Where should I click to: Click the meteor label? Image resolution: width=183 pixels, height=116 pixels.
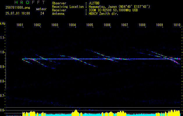pos(41,9)
